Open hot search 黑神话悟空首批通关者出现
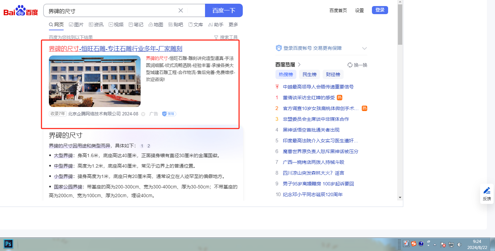The height and width of the screenshot is (251, 495). (x=311, y=130)
